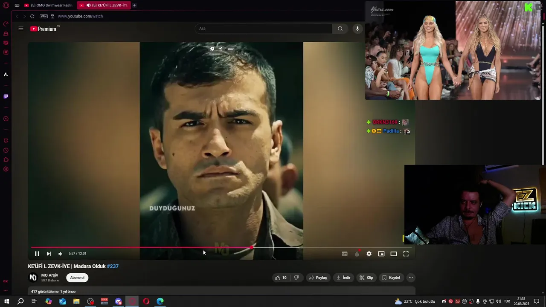The height and width of the screenshot is (307, 546).
Task: Start voice search with microphone
Action: pos(357,29)
